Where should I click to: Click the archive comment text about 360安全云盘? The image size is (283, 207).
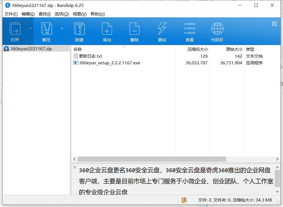176,181
